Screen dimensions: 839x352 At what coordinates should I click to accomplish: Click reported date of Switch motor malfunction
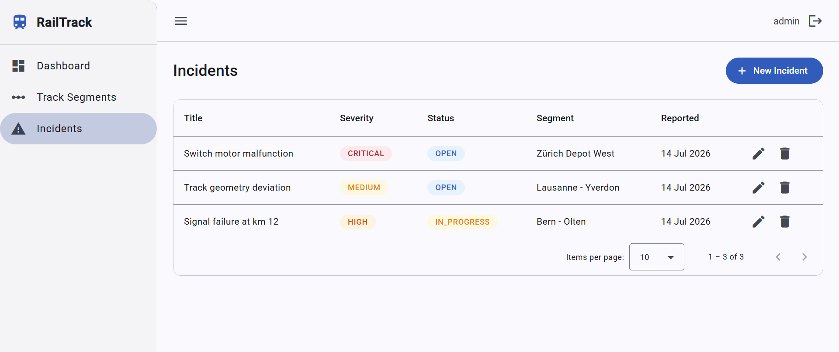pyautogui.click(x=686, y=154)
